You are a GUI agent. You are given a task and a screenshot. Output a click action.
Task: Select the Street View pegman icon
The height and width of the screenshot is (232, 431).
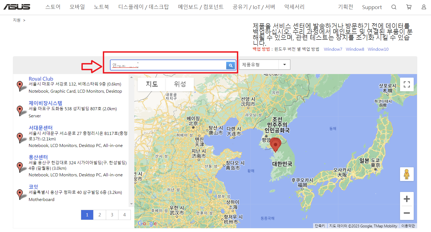407,174
